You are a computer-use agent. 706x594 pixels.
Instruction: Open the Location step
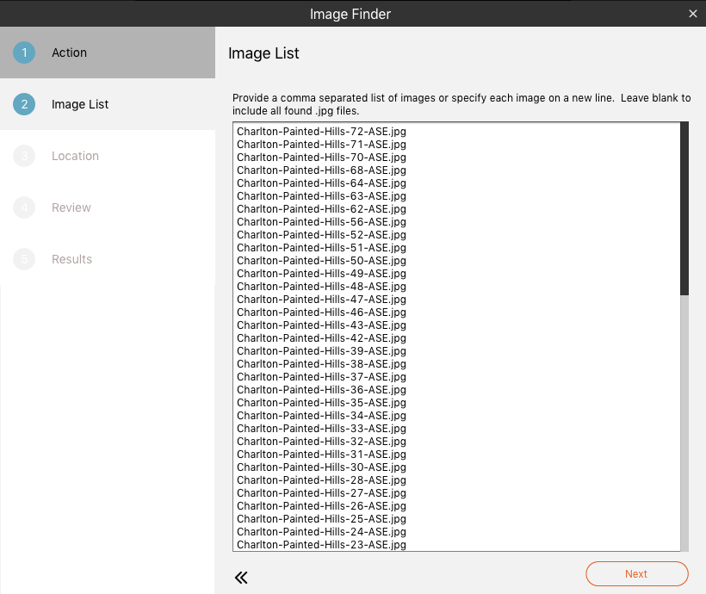(108, 157)
